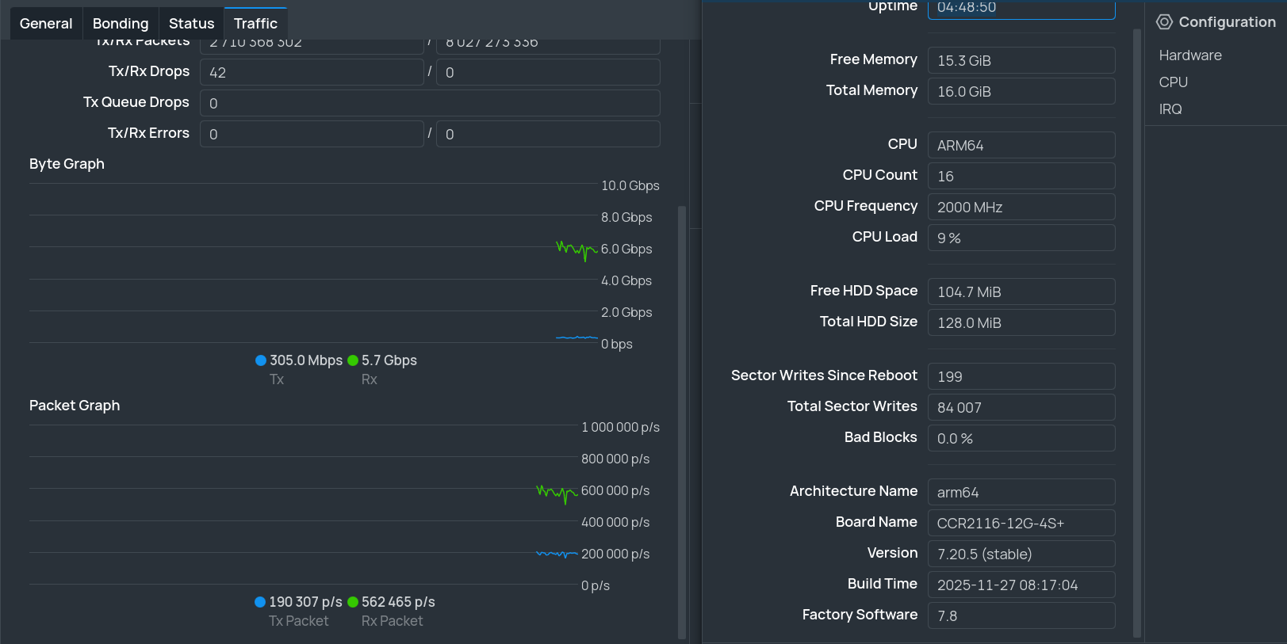Click the Tx Drops field showing 42
Image resolution: width=1287 pixels, height=644 pixels.
[x=312, y=72]
